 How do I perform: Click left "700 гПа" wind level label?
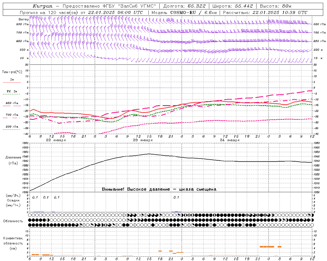(22, 33)
